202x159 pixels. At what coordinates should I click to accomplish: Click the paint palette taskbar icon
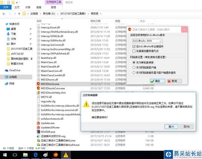pos(45,155)
